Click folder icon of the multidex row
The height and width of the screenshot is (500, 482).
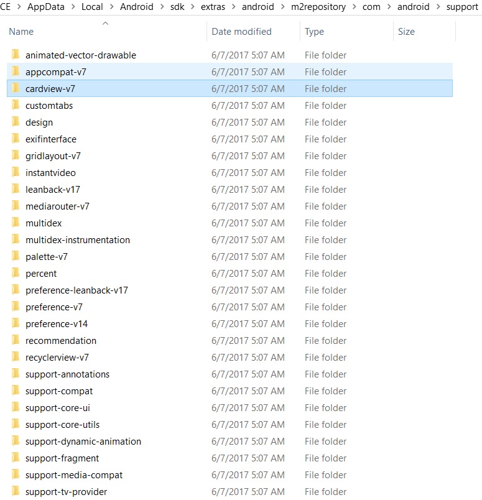pos(16,223)
